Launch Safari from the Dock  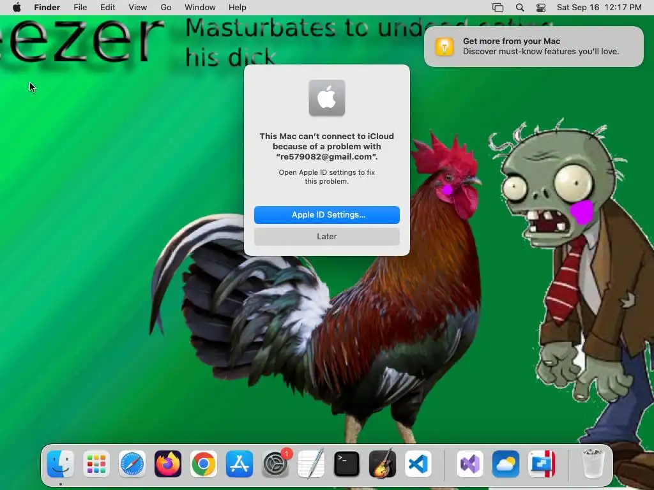coord(132,464)
